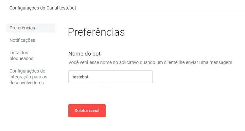Click the Configurações do Canal testebot title

43,8
